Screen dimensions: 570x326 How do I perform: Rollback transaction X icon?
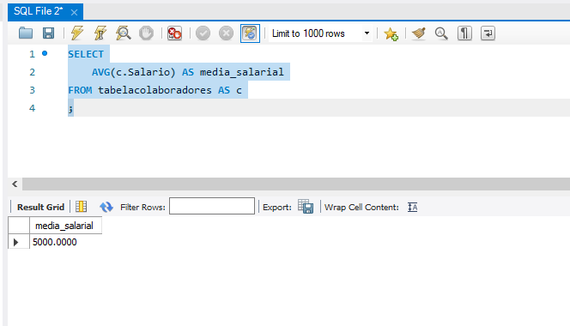point(226,33)
